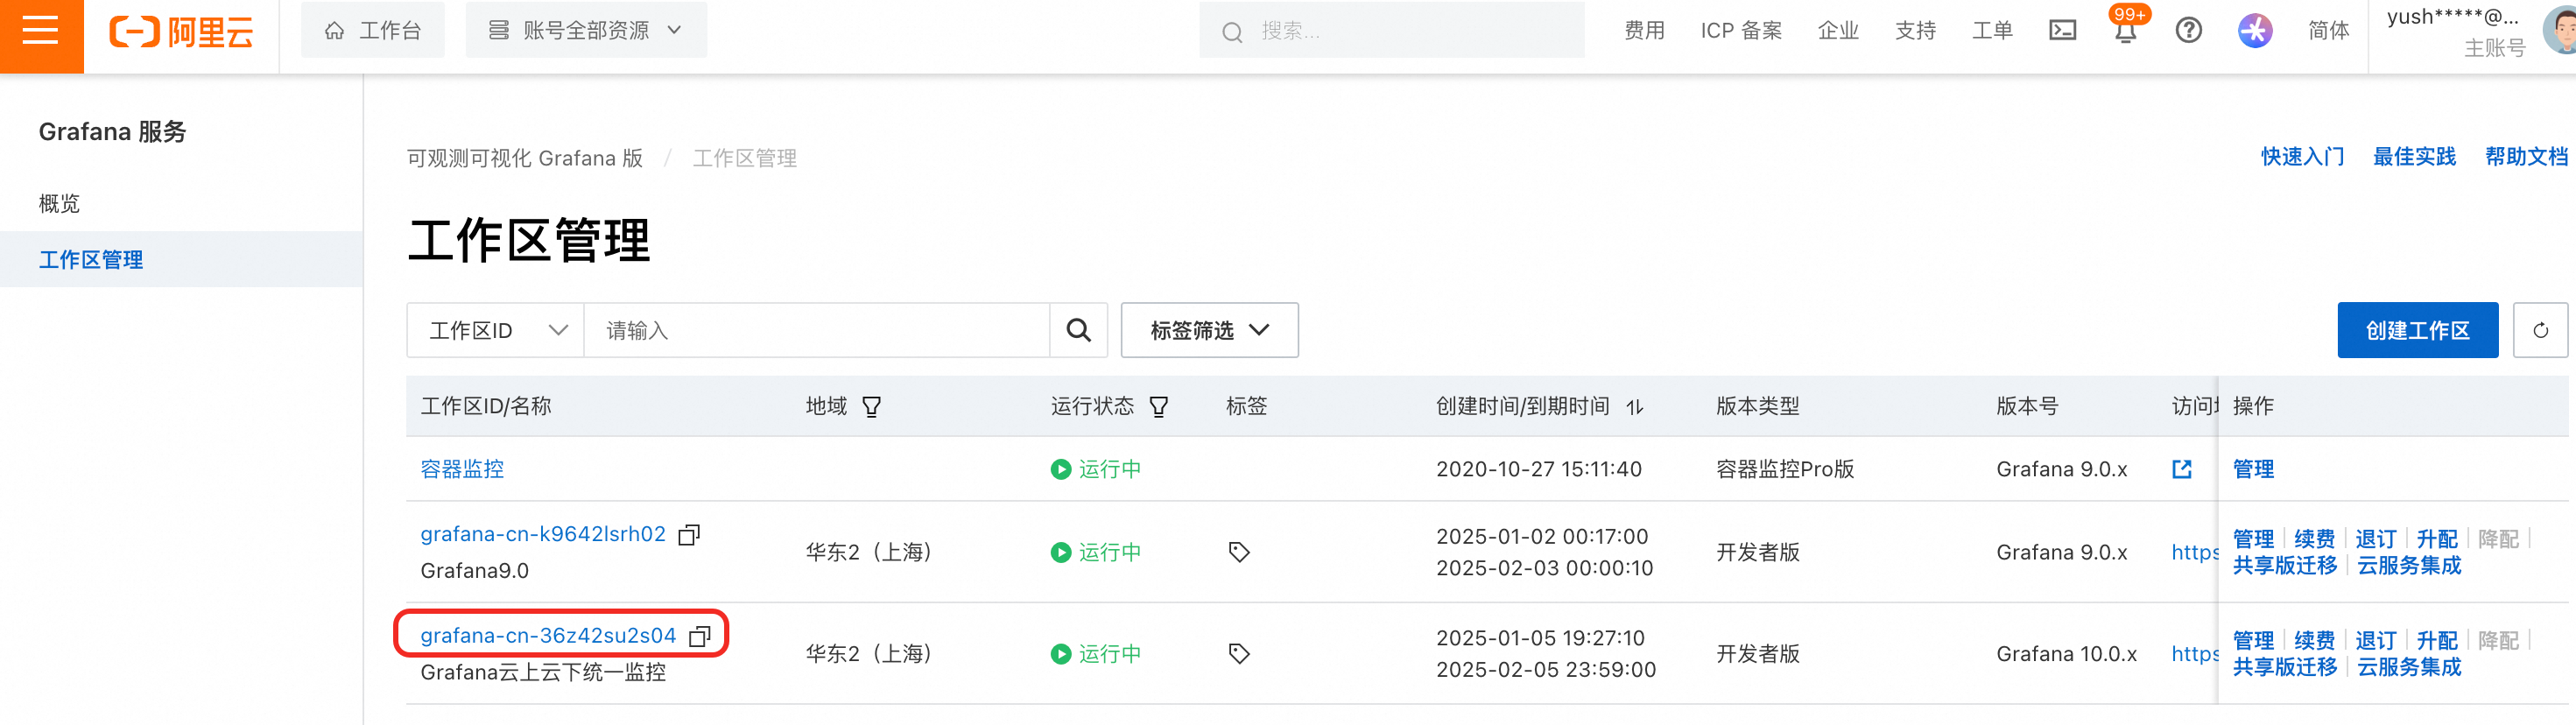Open the 容器监控 workspace link

coord(462,469)
